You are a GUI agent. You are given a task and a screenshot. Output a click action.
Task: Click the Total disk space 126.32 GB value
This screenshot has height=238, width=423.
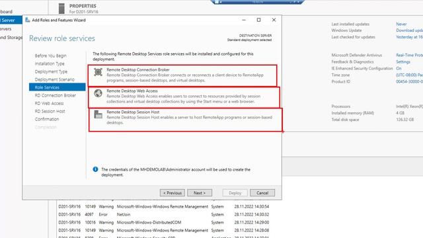(x=405, y=120)
